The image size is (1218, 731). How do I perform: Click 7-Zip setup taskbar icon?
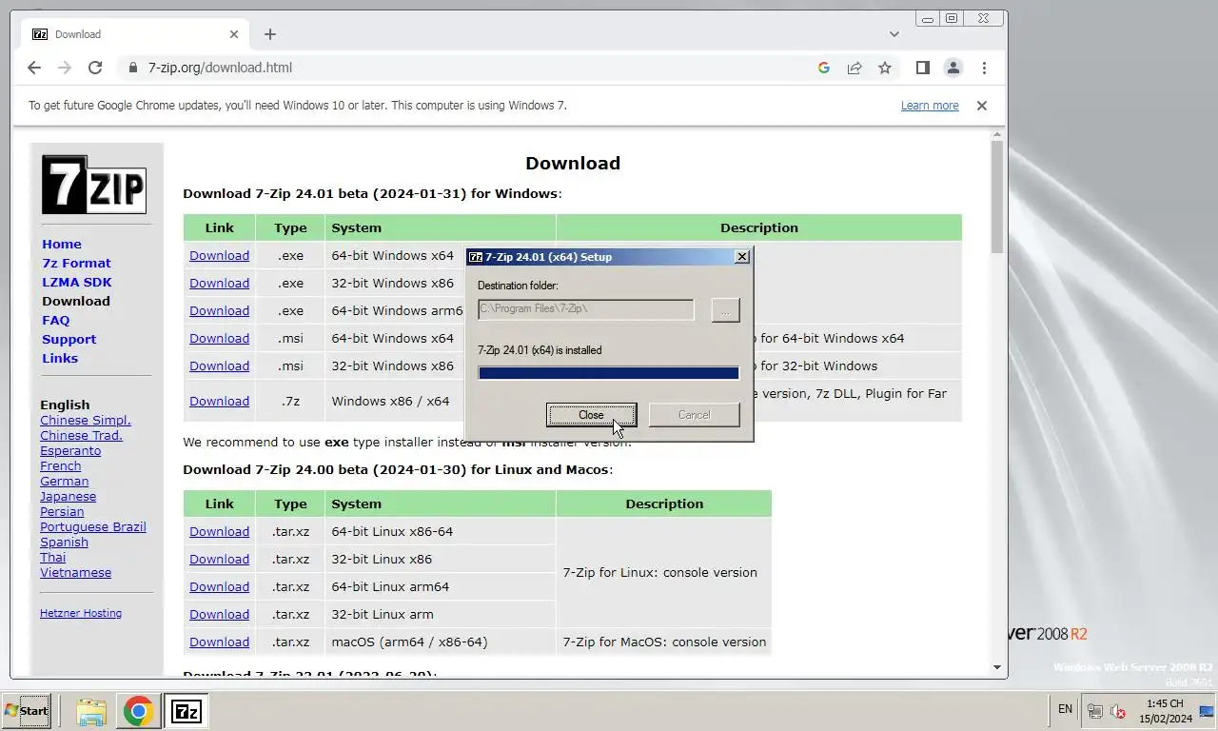pos(187,712)
